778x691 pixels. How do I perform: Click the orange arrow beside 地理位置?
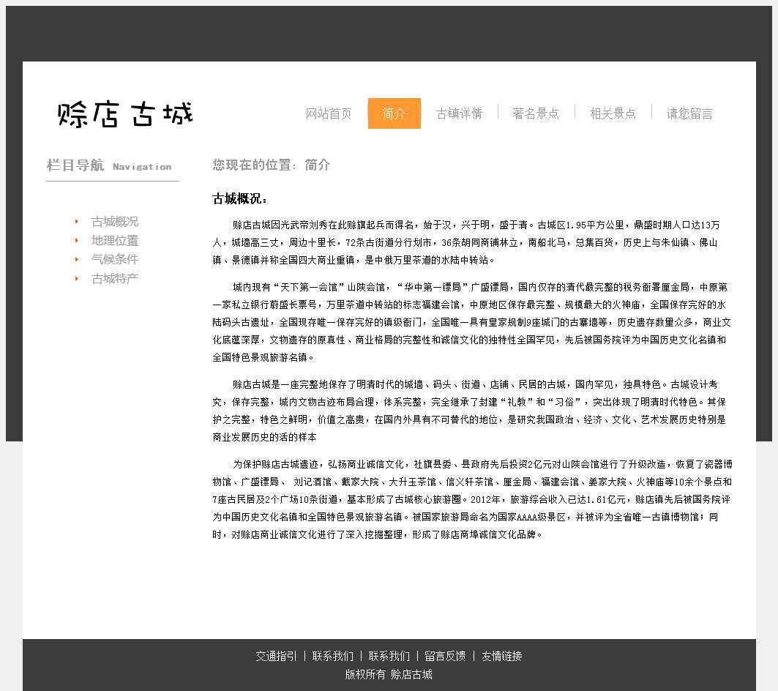76,240
